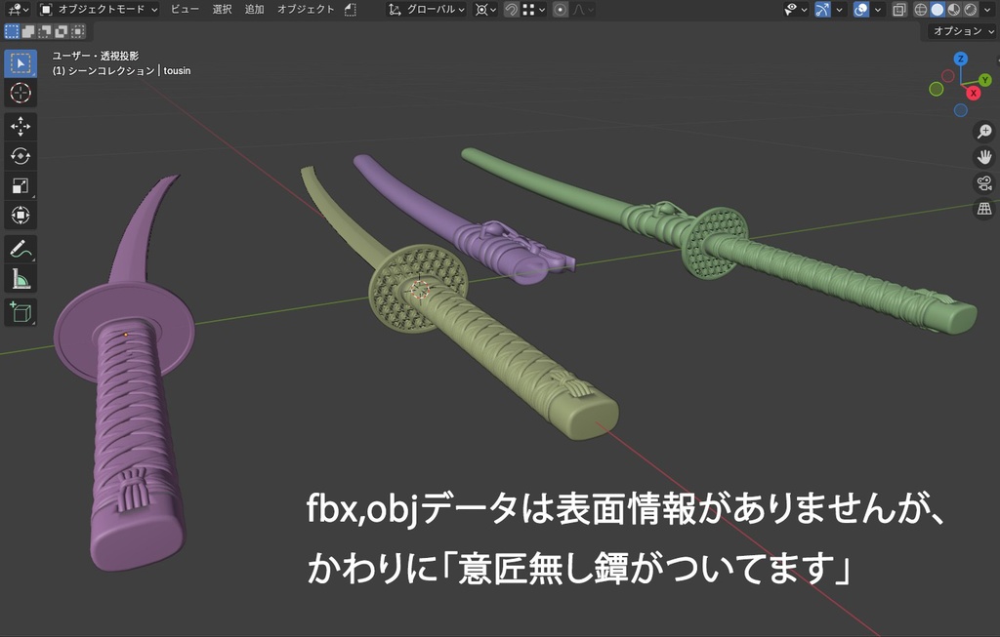1000x637 pixels.
Task: Choose intersect selection mode icon
Action: point(78,31)
